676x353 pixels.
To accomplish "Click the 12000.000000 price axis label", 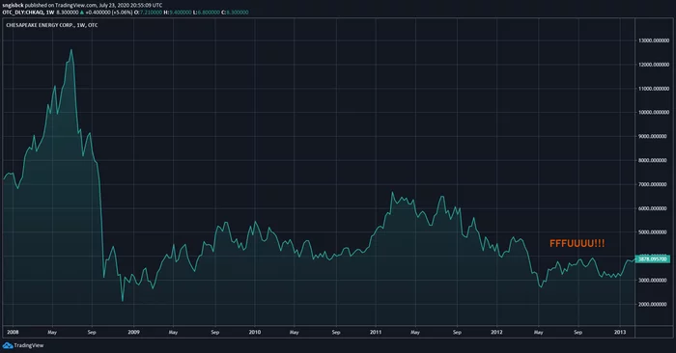I will [x=654, y=65].
